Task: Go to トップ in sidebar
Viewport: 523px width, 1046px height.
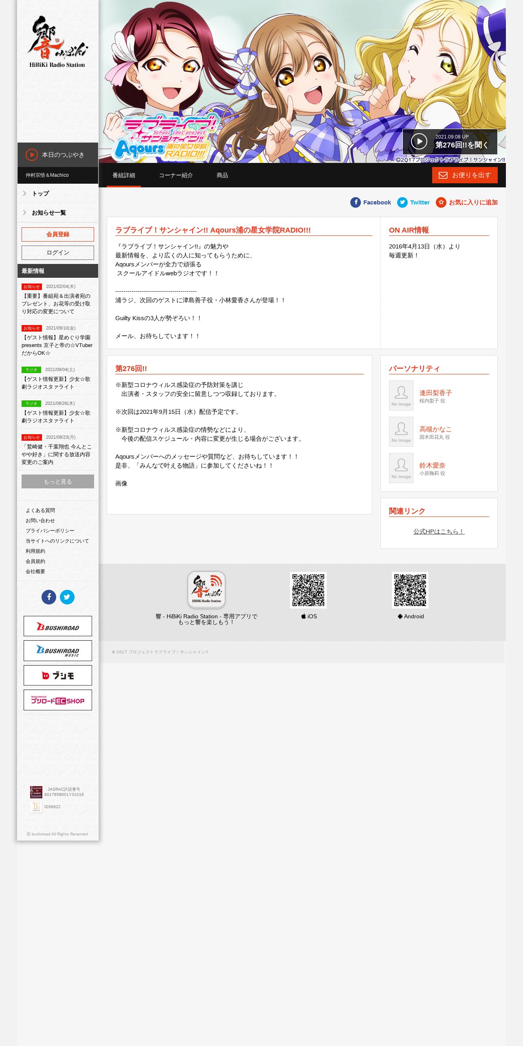Action: (58, 193)
